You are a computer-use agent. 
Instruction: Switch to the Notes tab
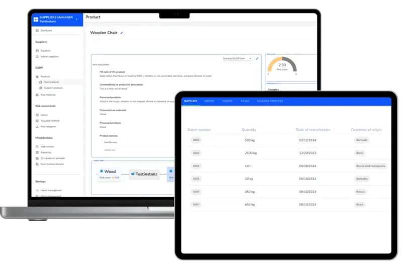pos(209,101)
